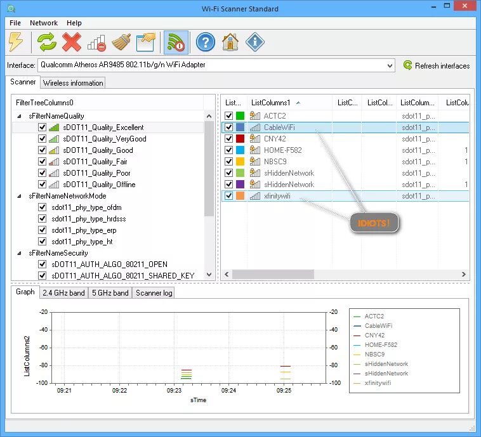Click the green refresh arrows icon
This screenshot has height=437, width=481.
pyautogui.click(x=47, y=42)
